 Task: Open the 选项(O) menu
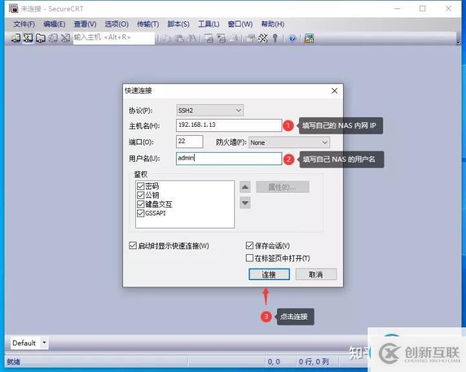pyautogui.click(x=116, y=24)
